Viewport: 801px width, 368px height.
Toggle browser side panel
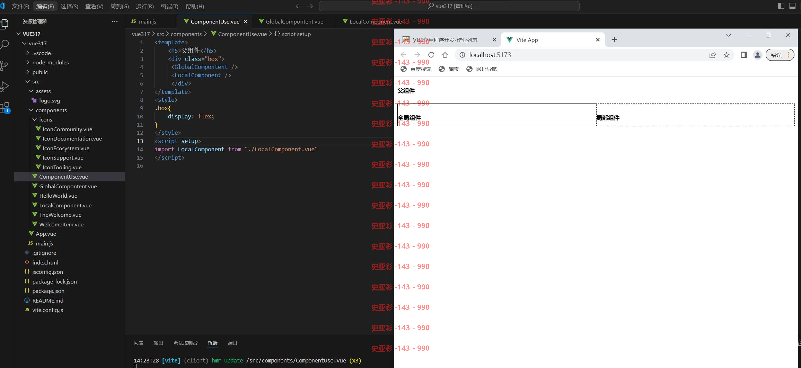743,55
